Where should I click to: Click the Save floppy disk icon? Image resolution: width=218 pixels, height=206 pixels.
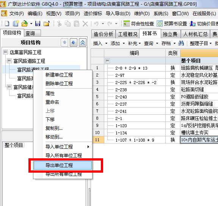coord(38,23)
